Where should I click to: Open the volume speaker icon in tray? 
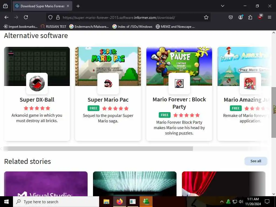pos(241,202)
